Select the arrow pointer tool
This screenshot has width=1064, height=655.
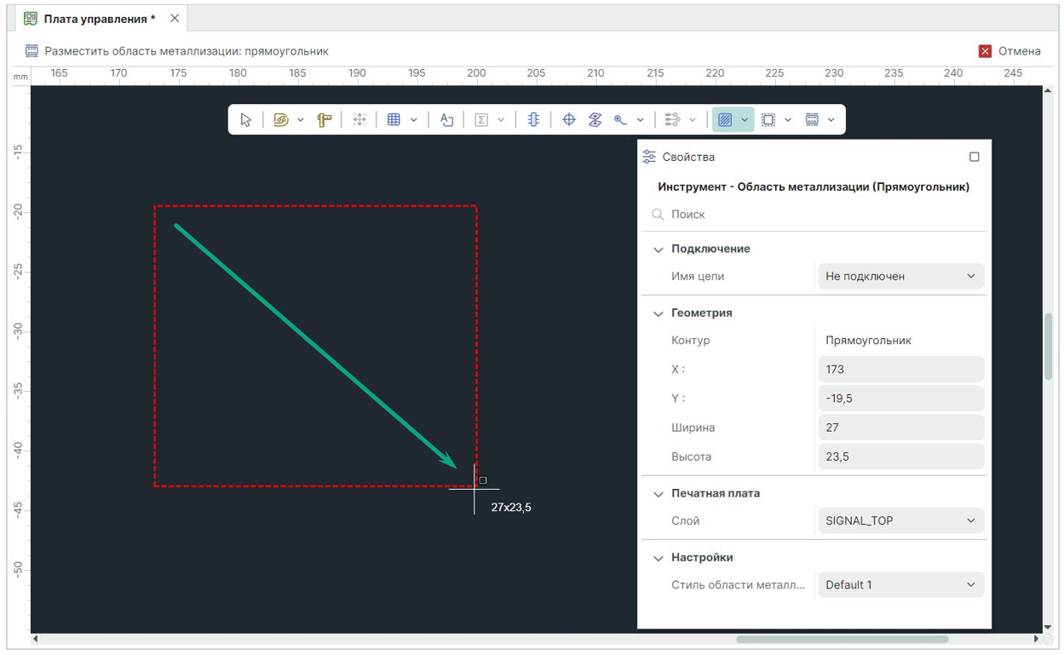click(x=246, y=120)
